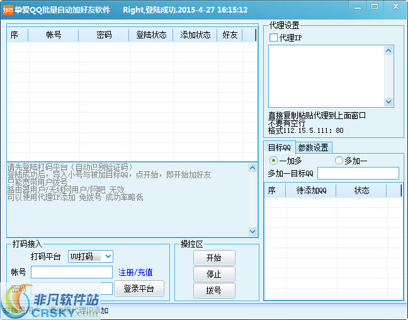Viewport: 408px width, 320px height.
Task: Click the 登陆状态 column header
Action: pyautogui.click(x=151, y=35)
